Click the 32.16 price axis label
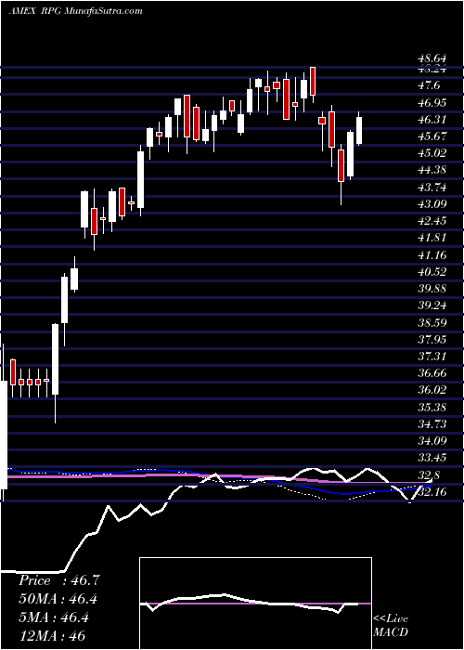This screenshot has width=464, height=650. point(432,492)
